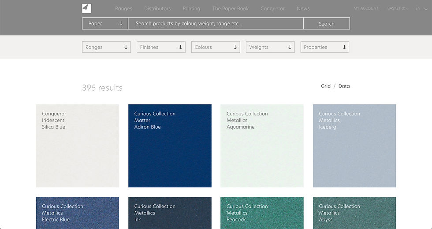View the Basket (0) link
The width and height of the screenshot is (432, 229).
pos(397,8)
